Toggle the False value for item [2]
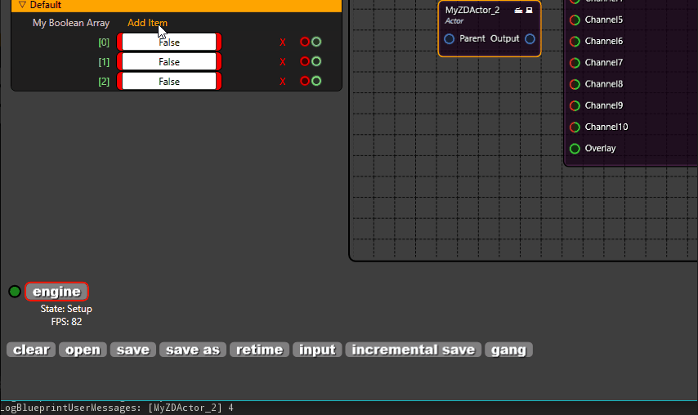This screenshot has height=415, width=698. click(x=169, y=82)
